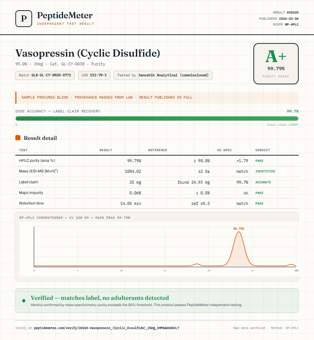
Task: Click the Result detail heading
Action: (40, 138)
